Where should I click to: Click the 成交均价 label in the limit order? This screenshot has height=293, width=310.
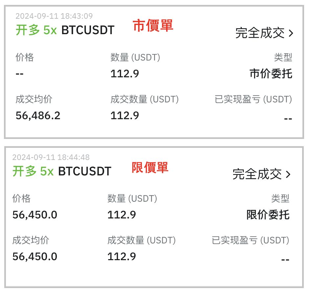(31, 240)
